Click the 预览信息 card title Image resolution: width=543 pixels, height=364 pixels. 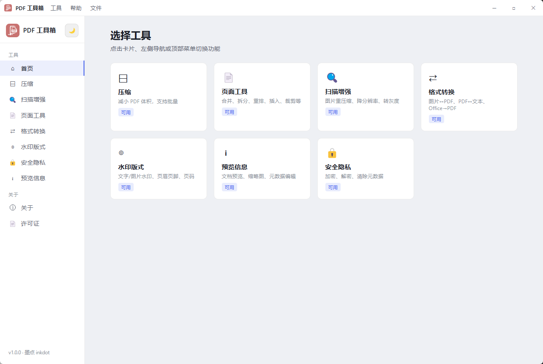235,167
